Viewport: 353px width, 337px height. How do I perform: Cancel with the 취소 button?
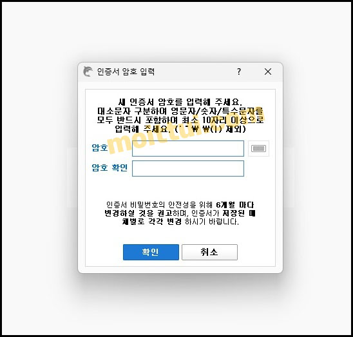click(209, 252)
